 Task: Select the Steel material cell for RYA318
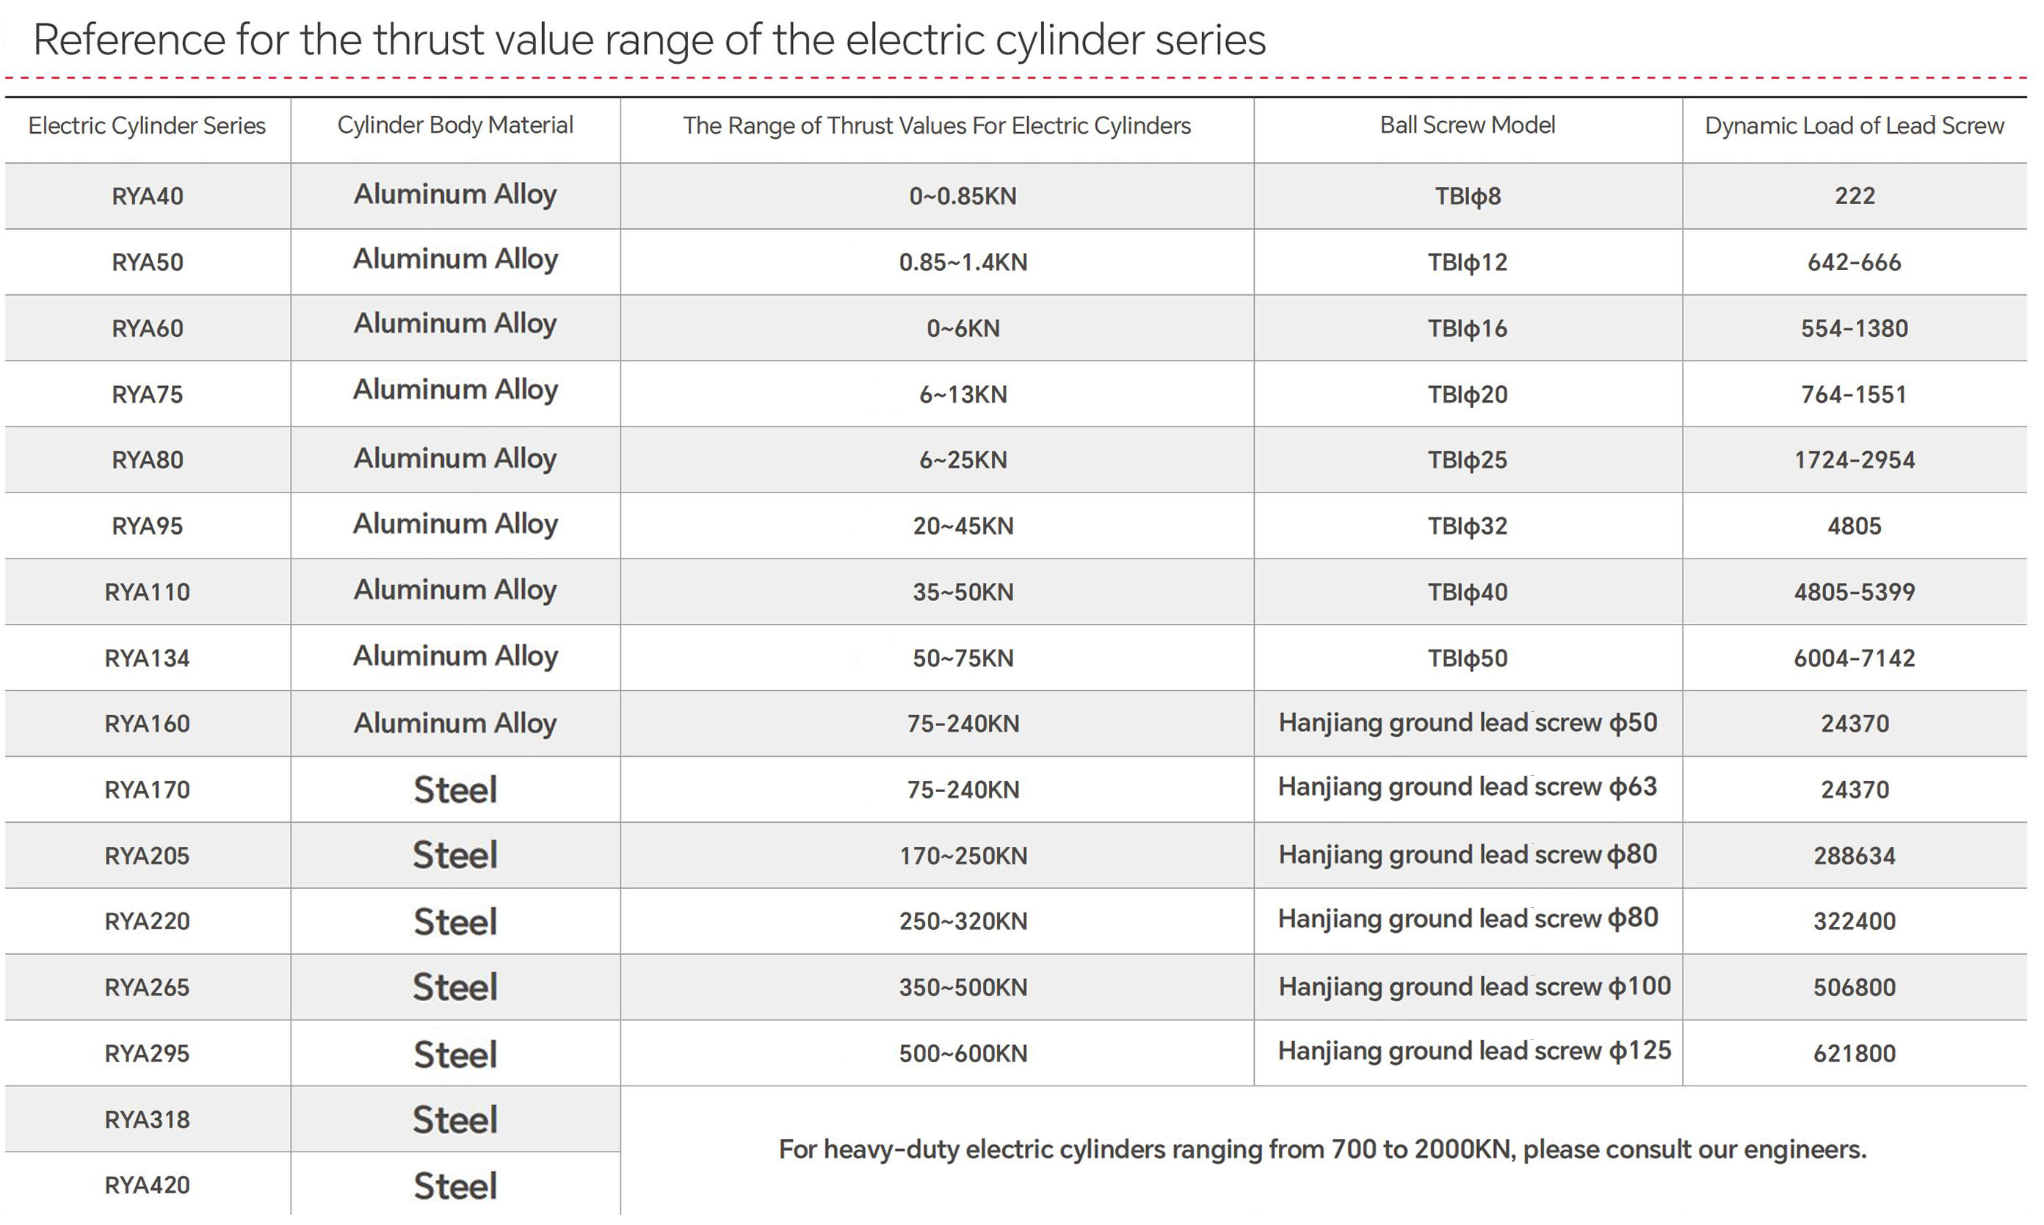tap(455, 1120)
